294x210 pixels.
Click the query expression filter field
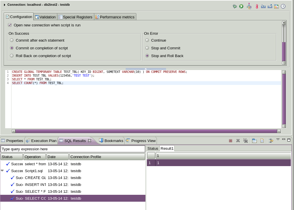[72, 149]
